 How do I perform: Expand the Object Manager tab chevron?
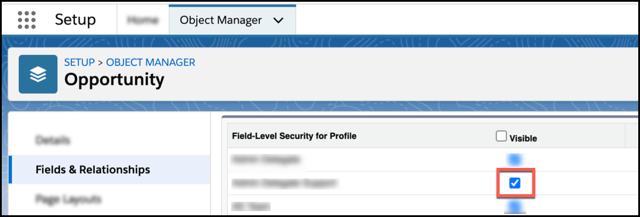278,20
